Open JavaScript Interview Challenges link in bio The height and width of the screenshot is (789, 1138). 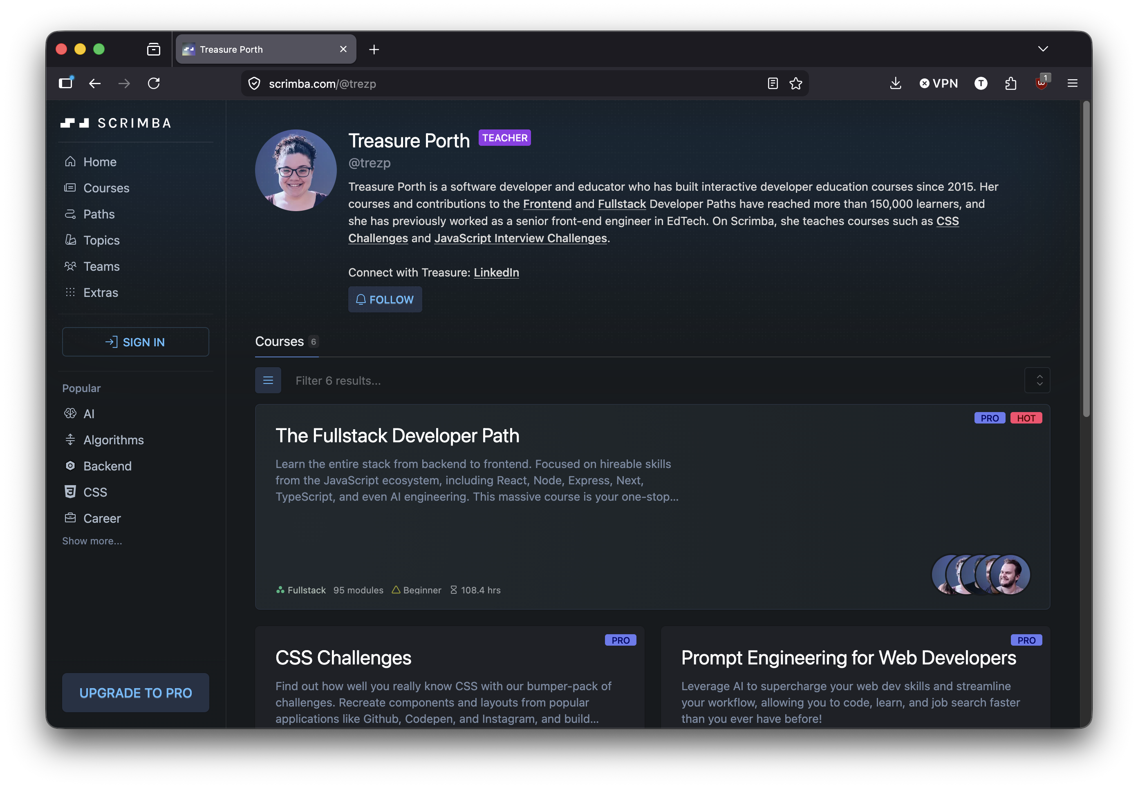coord(520,238)
